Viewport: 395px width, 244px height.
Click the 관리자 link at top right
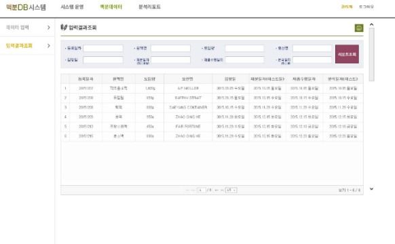[347, 7]
